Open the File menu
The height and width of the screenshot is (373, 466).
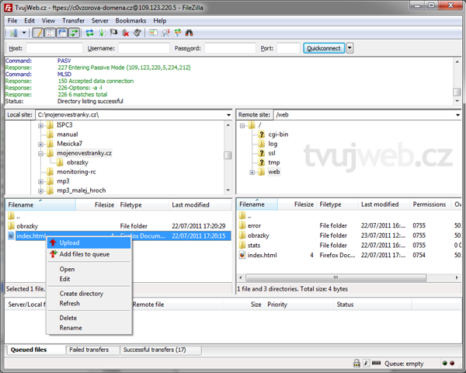click(12, 20)
